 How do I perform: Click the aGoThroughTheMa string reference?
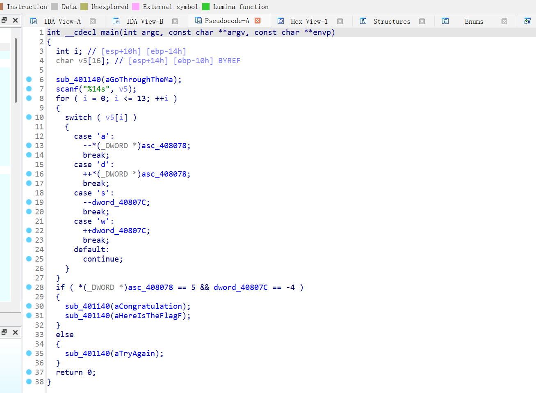click(139, 80)
